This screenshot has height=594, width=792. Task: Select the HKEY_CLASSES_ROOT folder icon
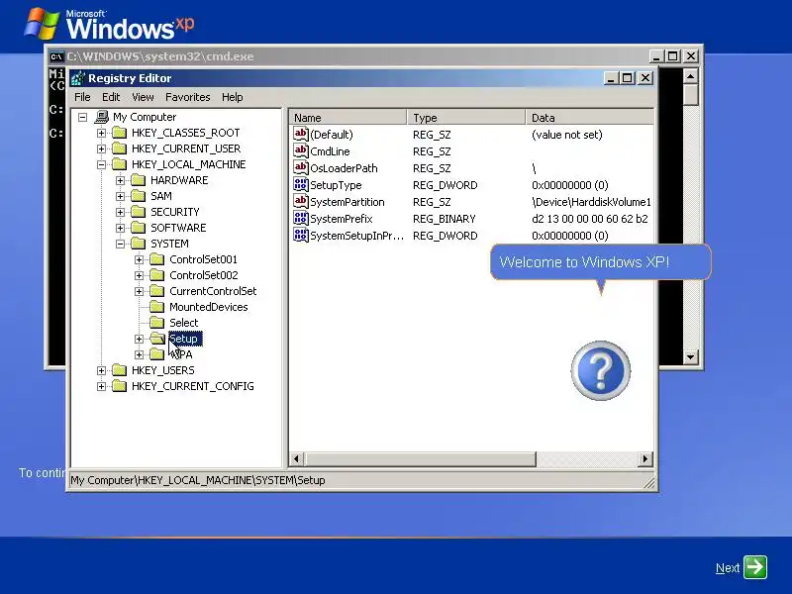119,133
